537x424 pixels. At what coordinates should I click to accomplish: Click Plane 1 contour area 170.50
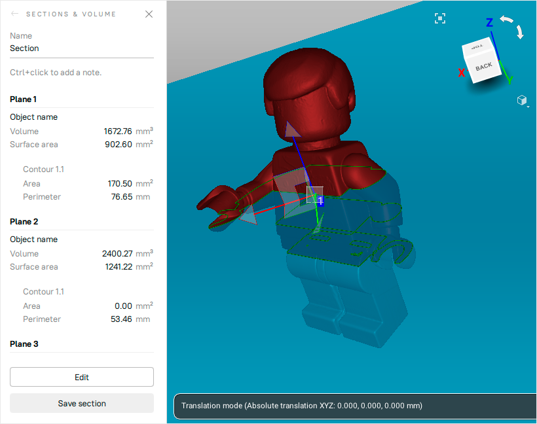[x=120, y=184]
